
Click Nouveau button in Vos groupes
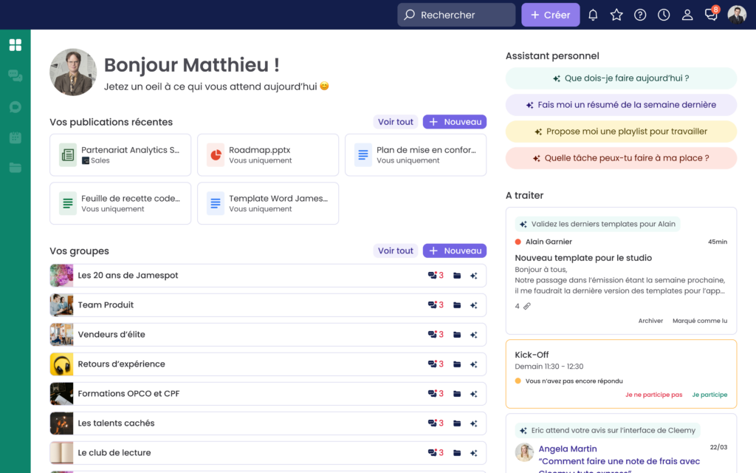click(x=454, y=251)
